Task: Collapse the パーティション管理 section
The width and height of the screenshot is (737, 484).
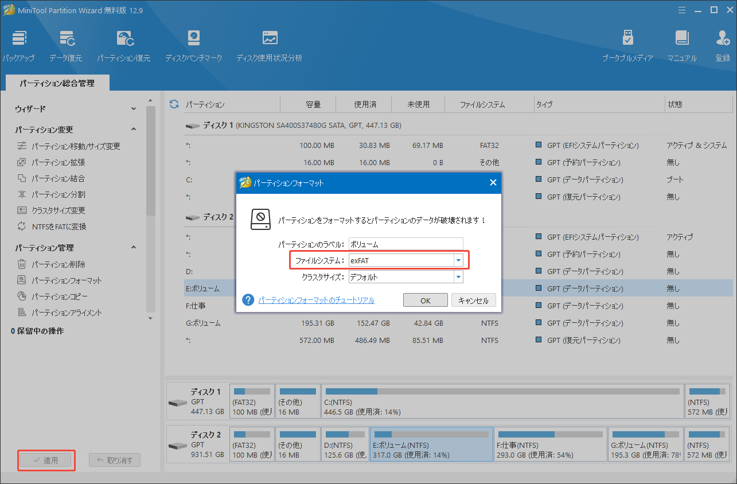Action: click(x=134, y=248)
